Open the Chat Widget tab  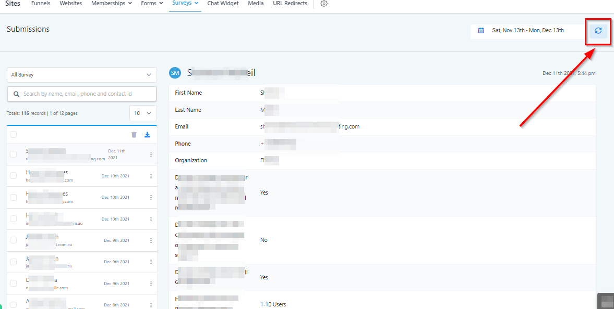click(223, 4)
